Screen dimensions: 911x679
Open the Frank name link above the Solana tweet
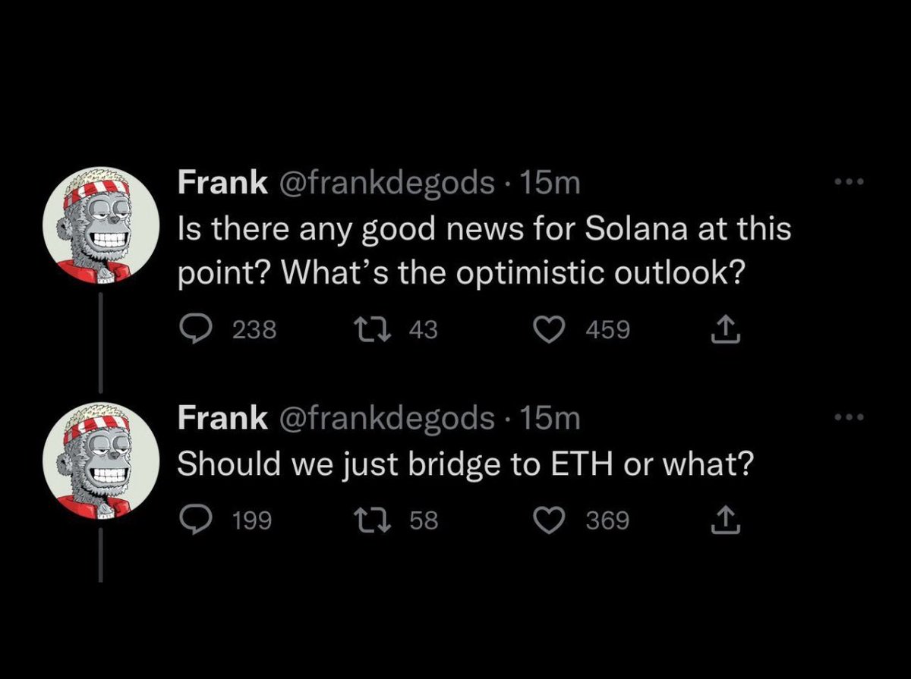222,182
